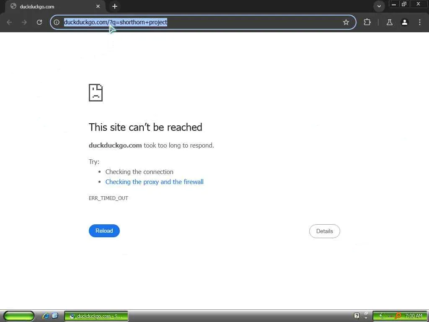View site information icon in the address bar
Screen dimensions: 429x322
[57, 22]
